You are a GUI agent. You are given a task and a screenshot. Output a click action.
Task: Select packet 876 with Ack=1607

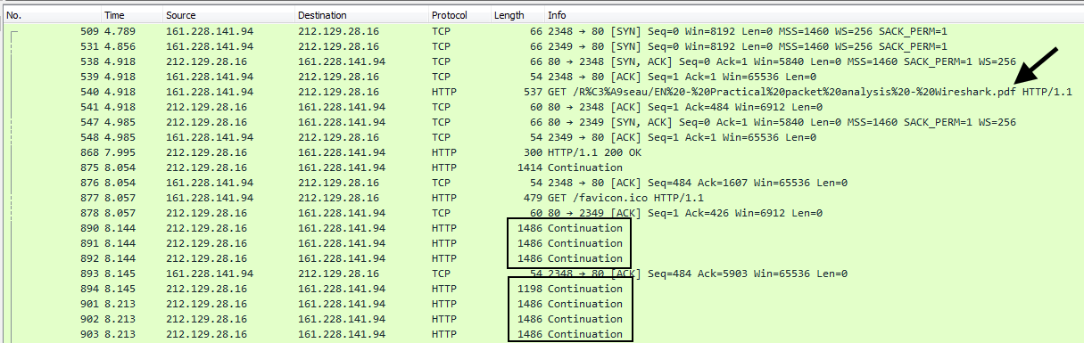click(542, 183)
